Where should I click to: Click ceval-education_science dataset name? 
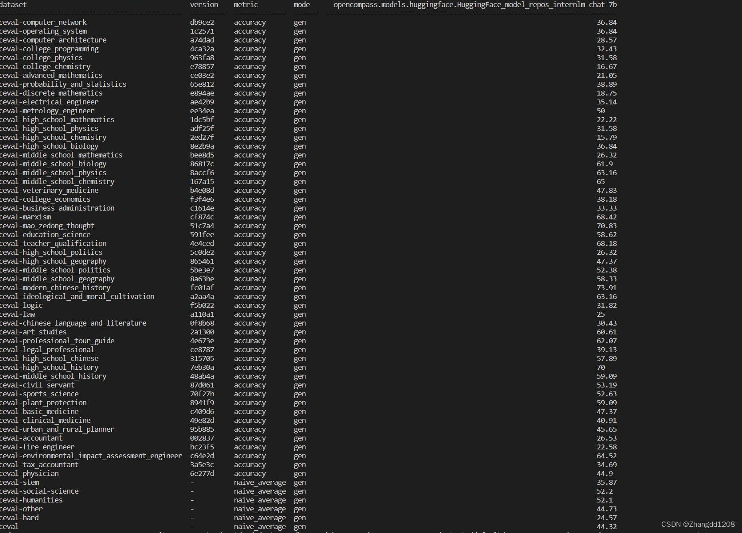tap(45, 234)
